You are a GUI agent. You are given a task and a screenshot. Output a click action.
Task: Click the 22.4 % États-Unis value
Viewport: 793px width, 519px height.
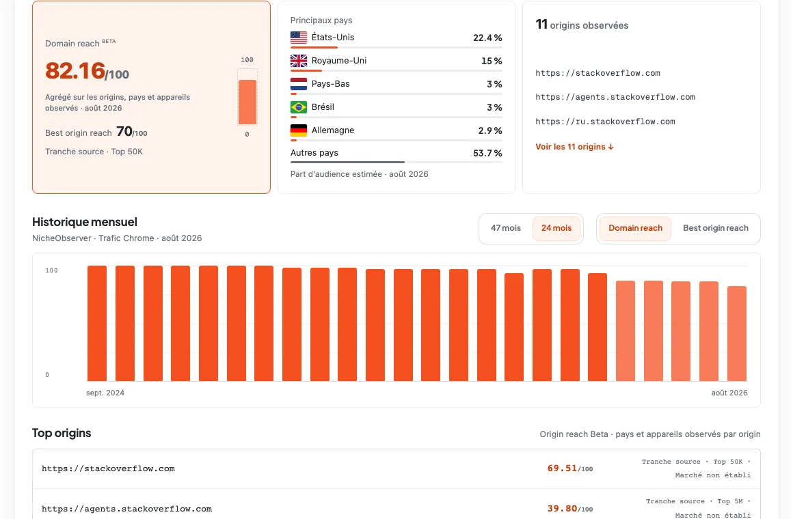pyautogui.click(x=487, y=38)
